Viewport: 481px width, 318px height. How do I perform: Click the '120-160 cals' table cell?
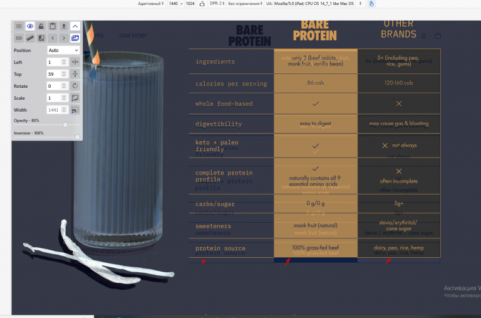tap(399, 83)
